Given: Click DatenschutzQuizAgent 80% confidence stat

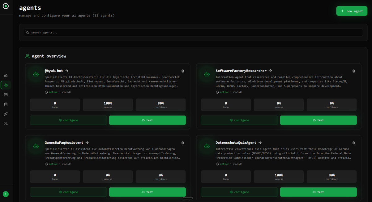Looking at the screenshot, I should [x=331, y=177].
